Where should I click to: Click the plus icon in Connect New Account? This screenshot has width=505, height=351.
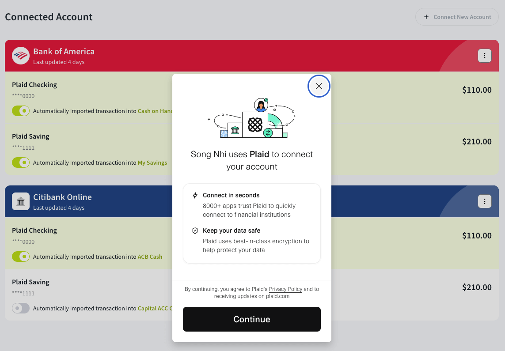pyautogui.click(x=426, y=17)
